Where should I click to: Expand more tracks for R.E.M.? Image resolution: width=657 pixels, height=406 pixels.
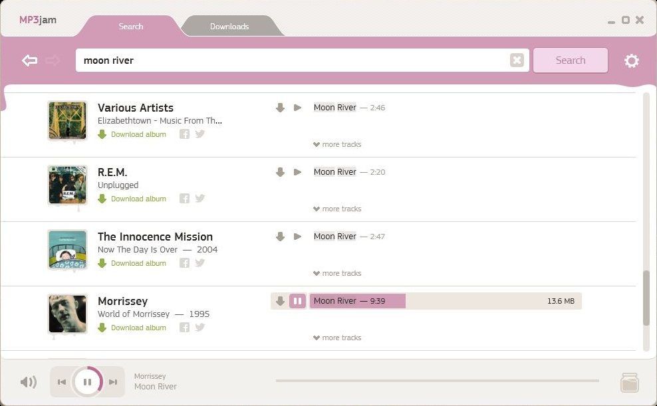(337, 209)
